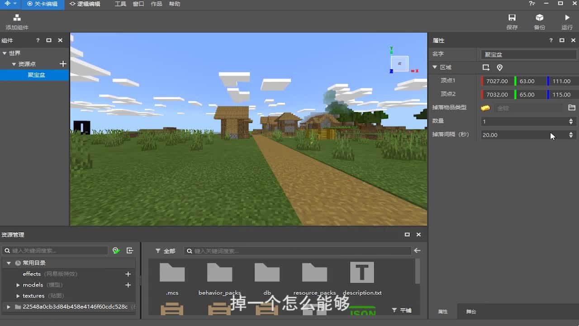The height and width of the screenshot is (326, 579).
Task: Open the 工具 menu
Action: (x=120, y=4)
